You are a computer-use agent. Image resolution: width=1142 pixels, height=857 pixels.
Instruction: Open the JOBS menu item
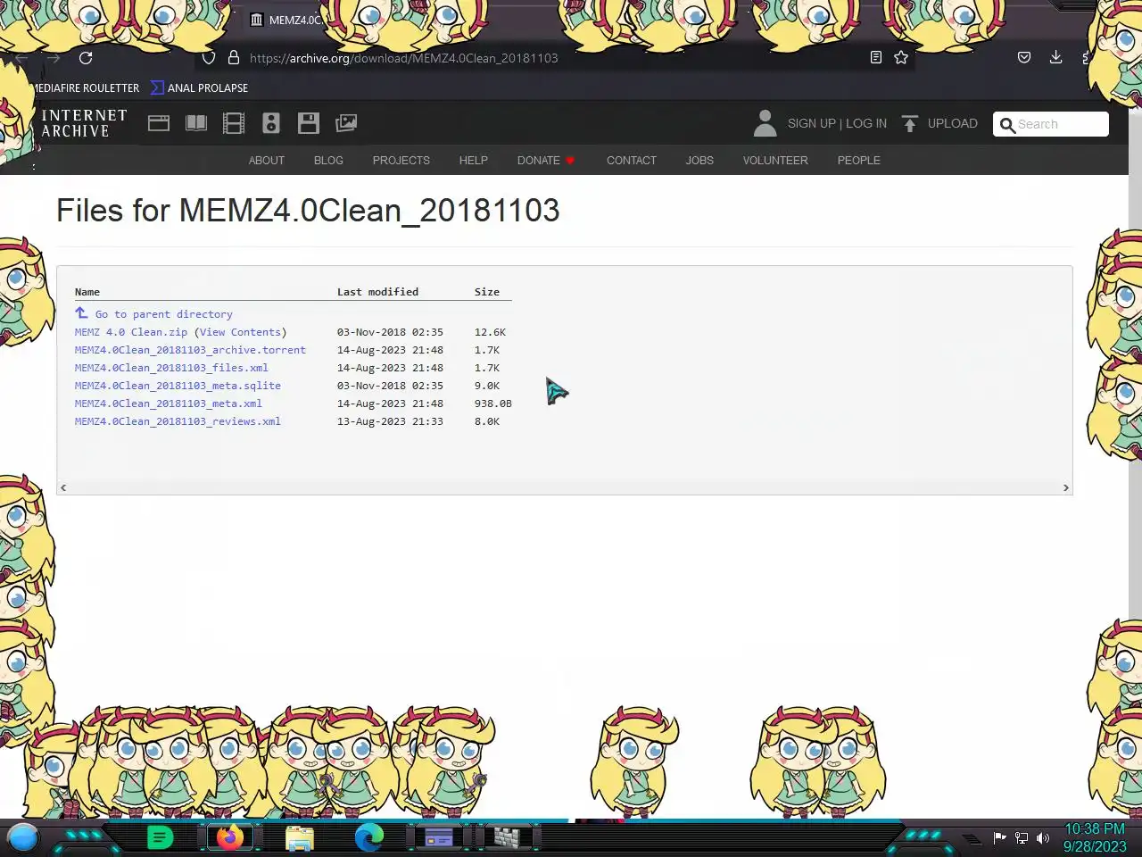pos(699,161)
